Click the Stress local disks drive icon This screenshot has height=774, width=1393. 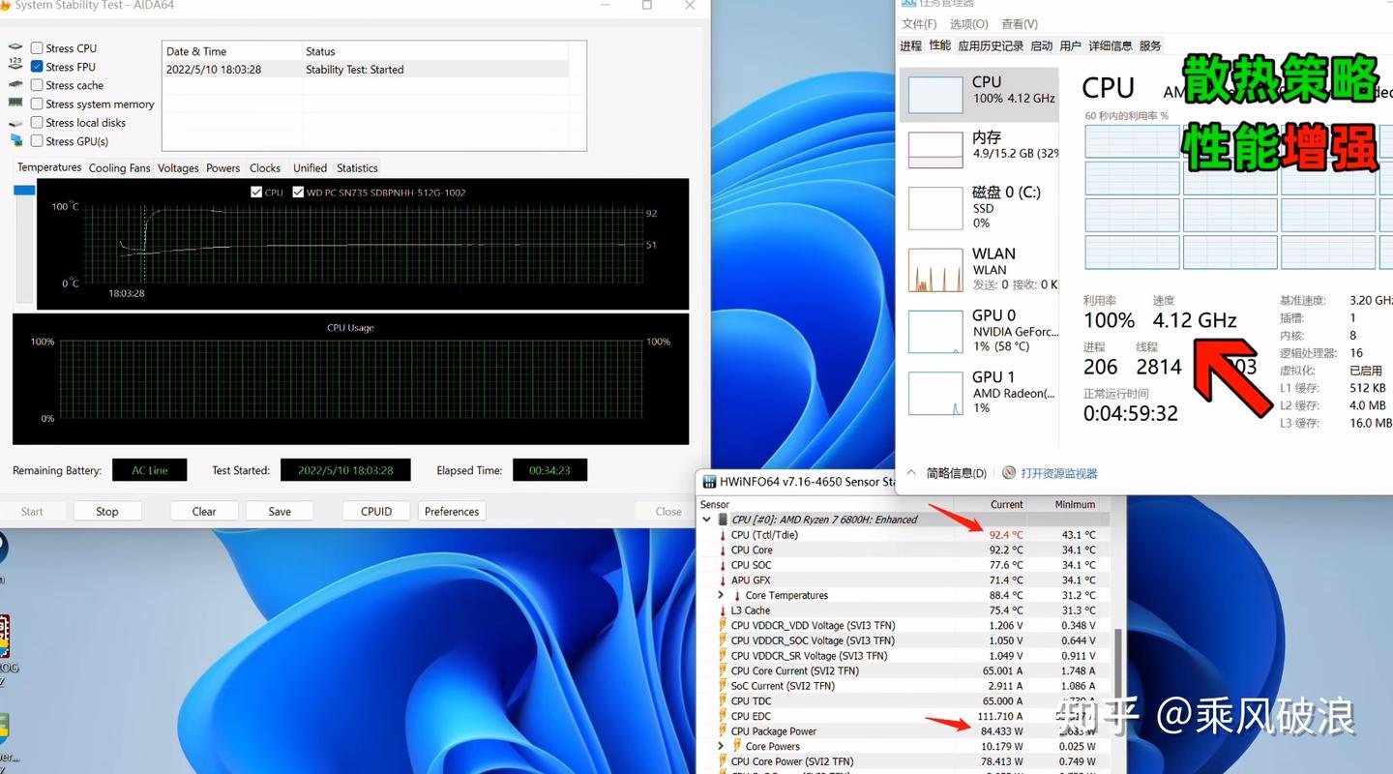[15, 122]
